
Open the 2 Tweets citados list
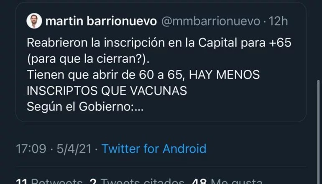tap(137, 181)
